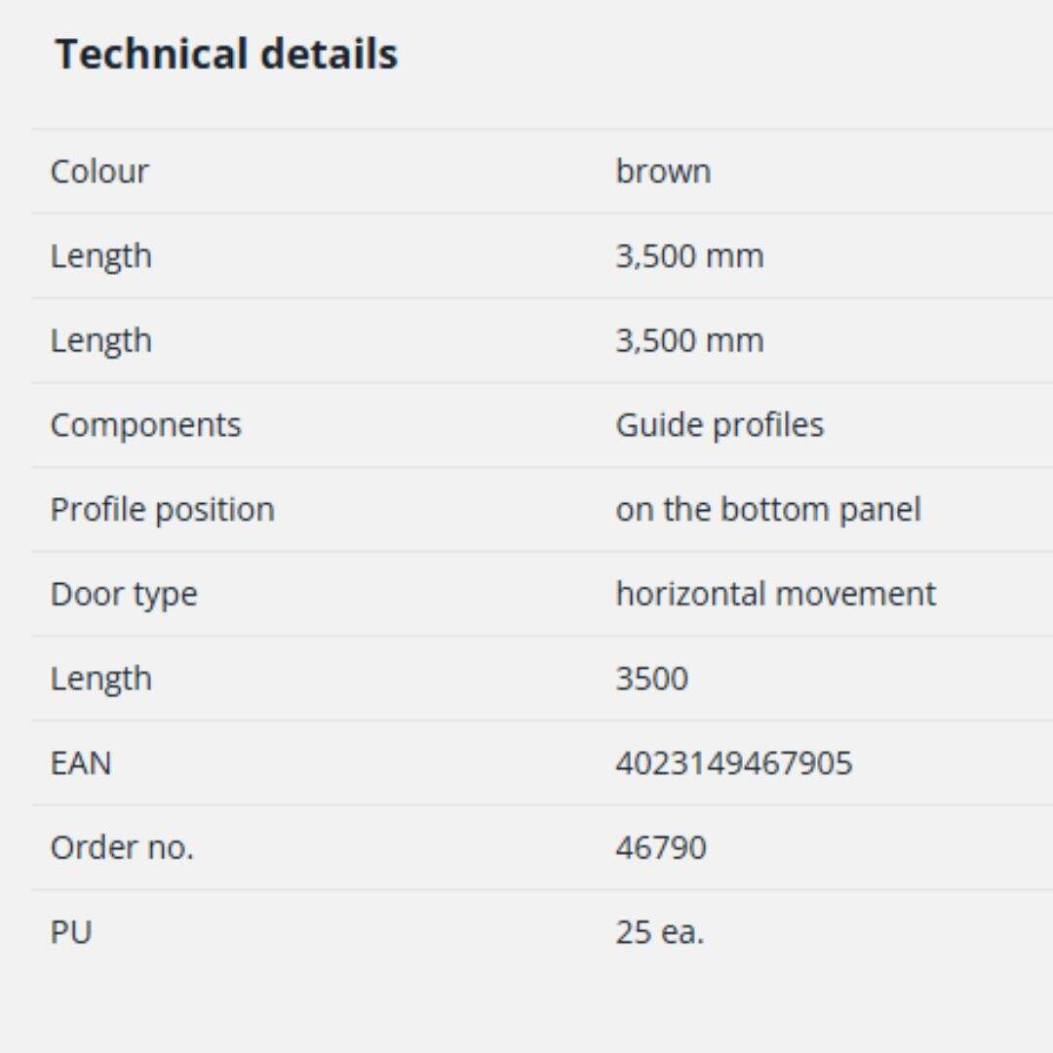Screen dimensions: 1053x1053
Task: Click the Profile position label
Action: [x=162, y=510]
